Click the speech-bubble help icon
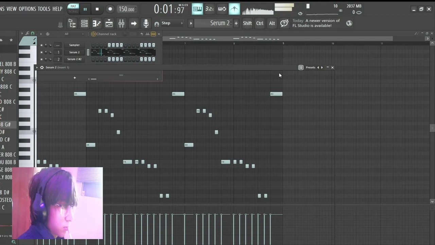This screenshot has width=435, height=245. coord(284,23)
